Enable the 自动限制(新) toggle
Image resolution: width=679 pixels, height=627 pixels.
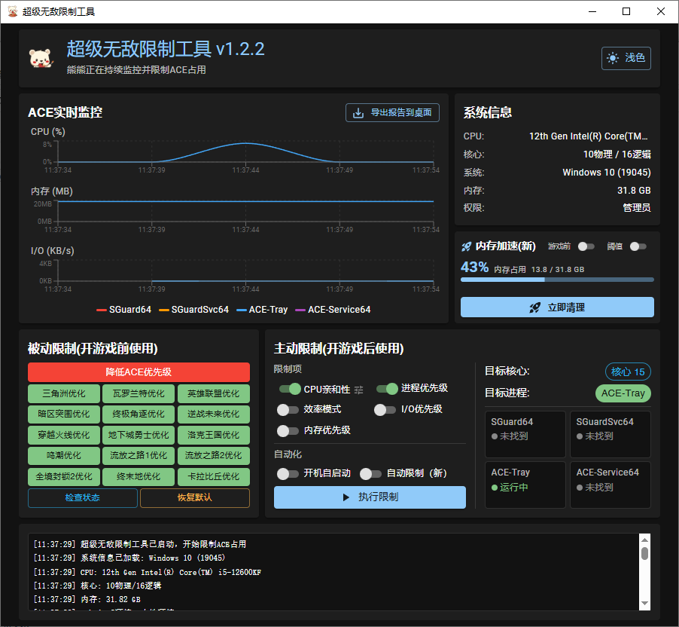point(370,474)
